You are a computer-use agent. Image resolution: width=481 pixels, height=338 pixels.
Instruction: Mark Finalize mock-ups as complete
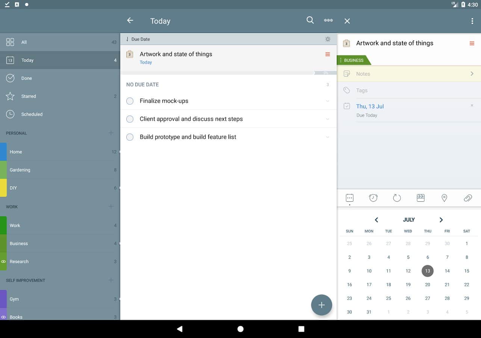pos(130,101)
